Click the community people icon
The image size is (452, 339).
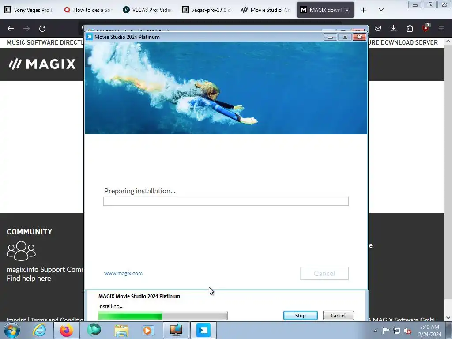(21, 251)
